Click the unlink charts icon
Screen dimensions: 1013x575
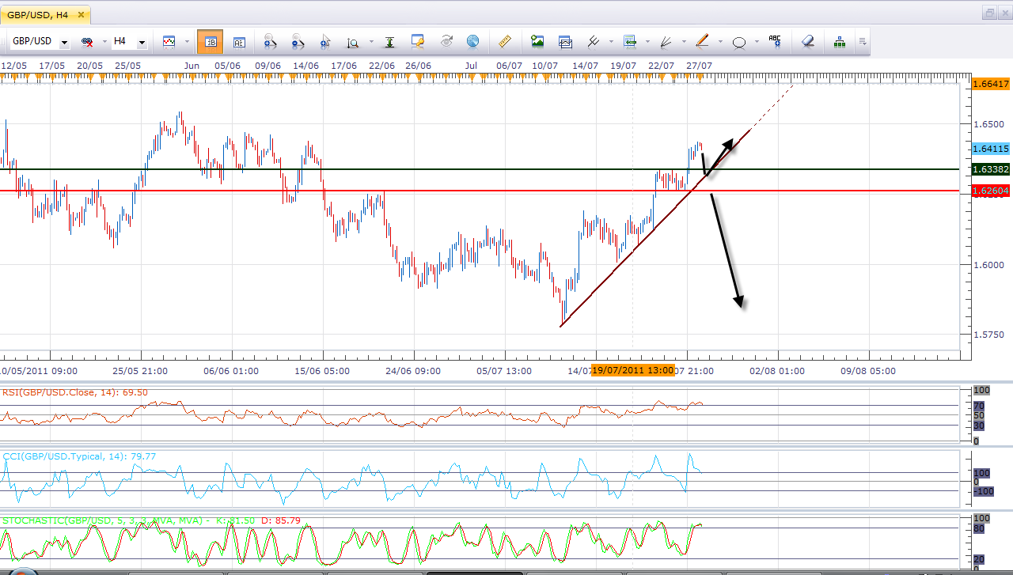click(x=89, y=42)
